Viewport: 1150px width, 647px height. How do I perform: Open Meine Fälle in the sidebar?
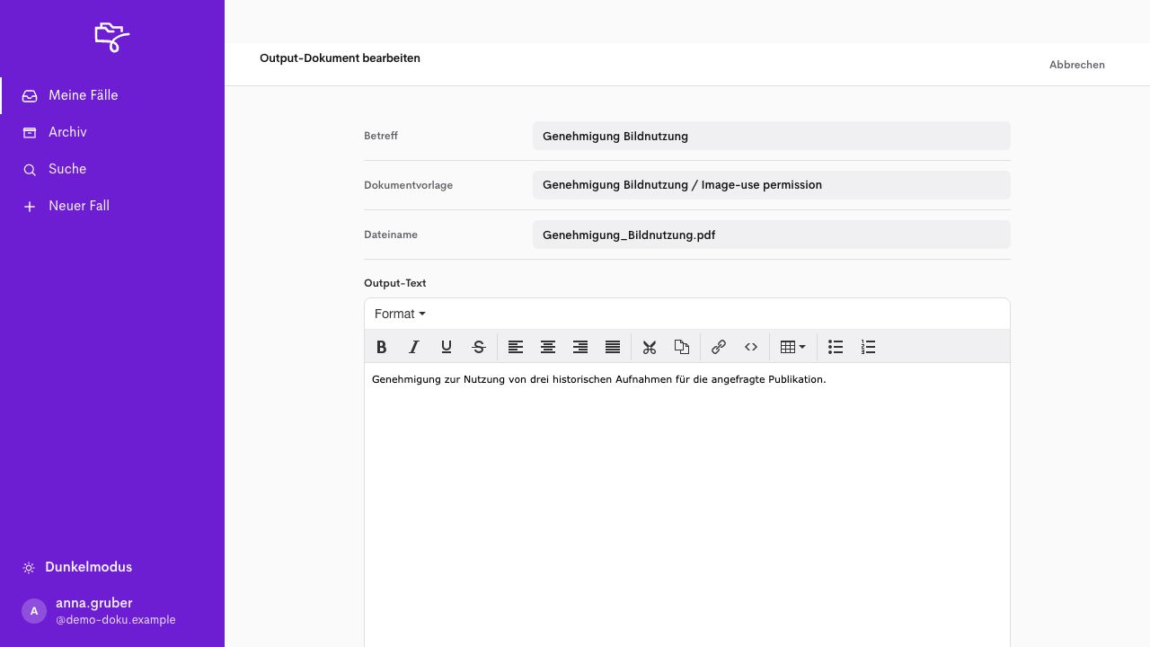click(x=112, y=95)
